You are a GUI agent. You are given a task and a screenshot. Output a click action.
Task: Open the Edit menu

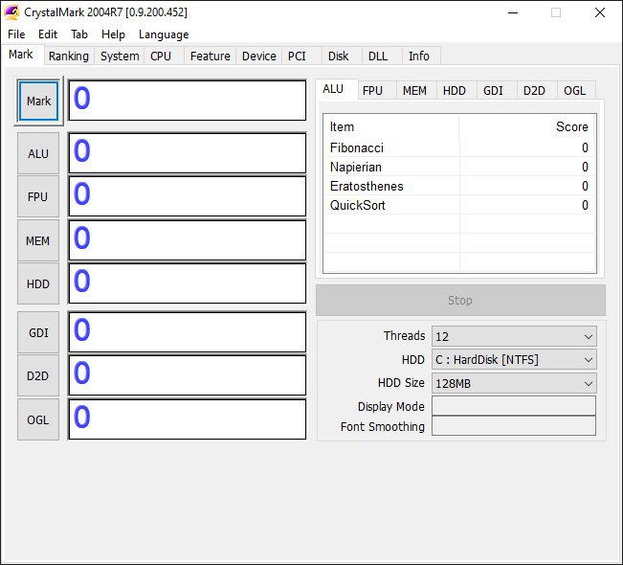[48, 34]
